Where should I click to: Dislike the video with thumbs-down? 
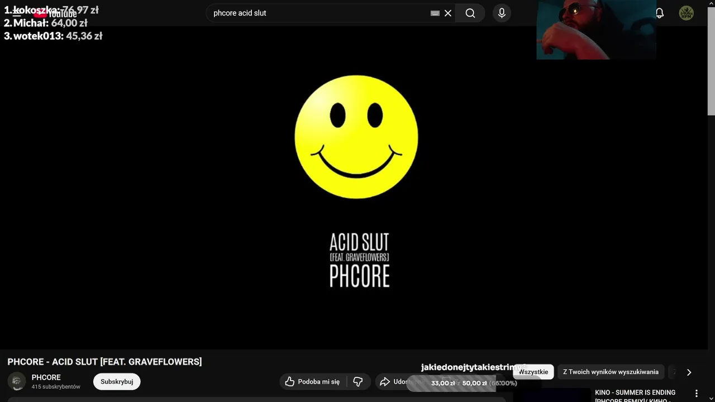click(x=358, y=382)
